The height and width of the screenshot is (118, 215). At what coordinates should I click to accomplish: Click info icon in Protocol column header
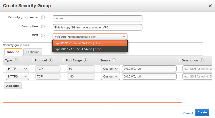tap(51, 61)
